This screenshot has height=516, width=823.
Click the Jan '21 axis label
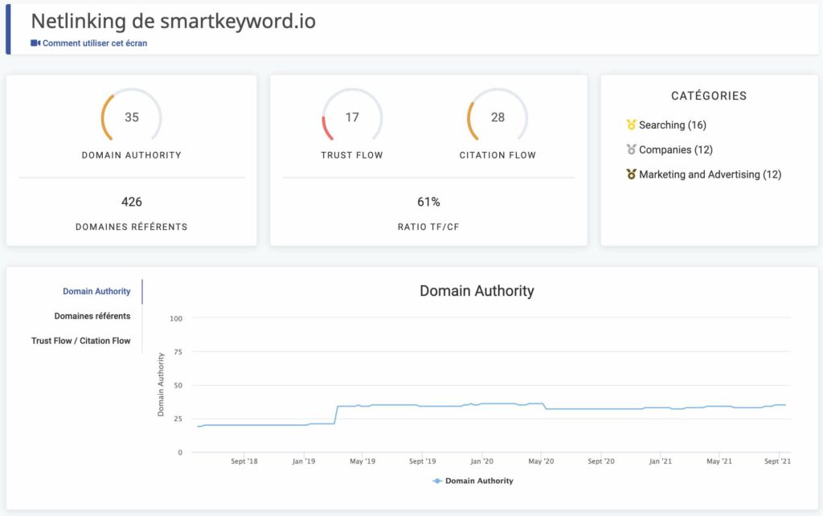click(x=660, y=461)
